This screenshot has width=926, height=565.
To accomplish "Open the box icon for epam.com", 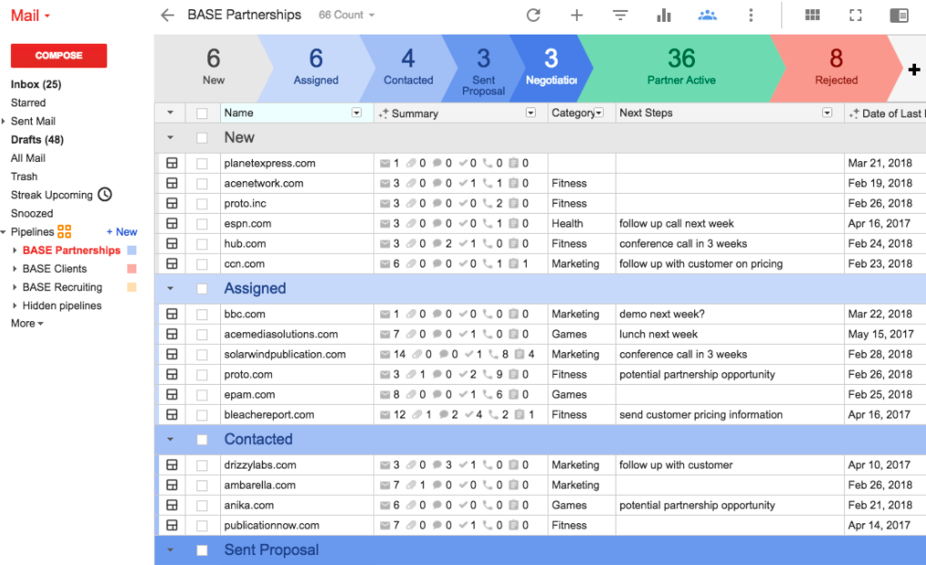I will click(172, 394).
